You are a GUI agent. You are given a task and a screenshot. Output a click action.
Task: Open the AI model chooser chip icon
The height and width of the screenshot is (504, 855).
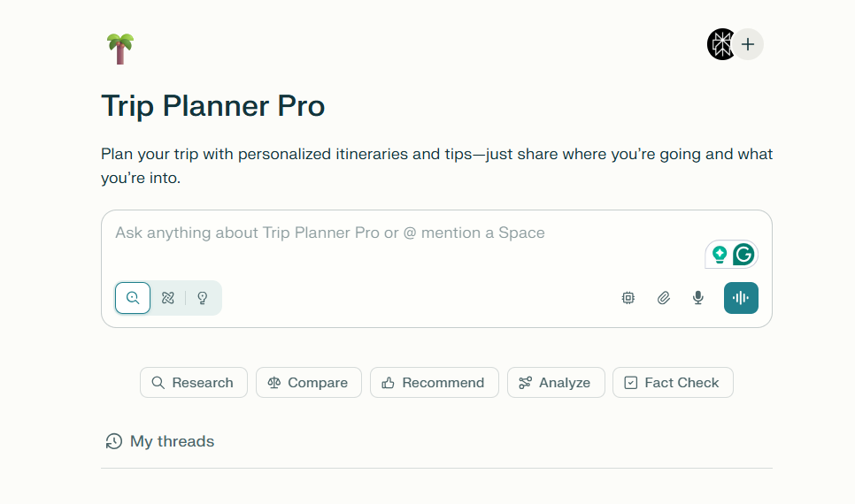(x=628, y=298)
